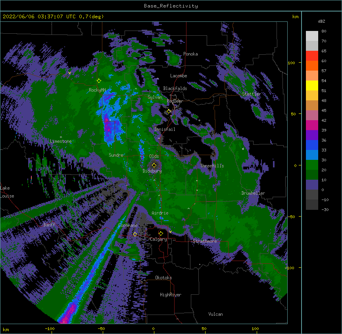Select the Sundre label

pyautogui.click(x=116, y=155)
